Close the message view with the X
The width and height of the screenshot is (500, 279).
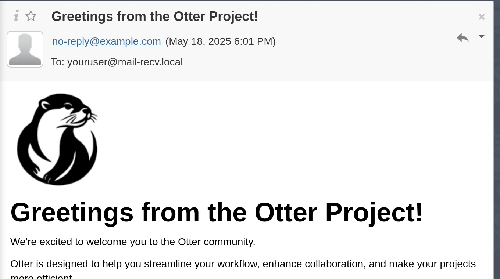482,17
